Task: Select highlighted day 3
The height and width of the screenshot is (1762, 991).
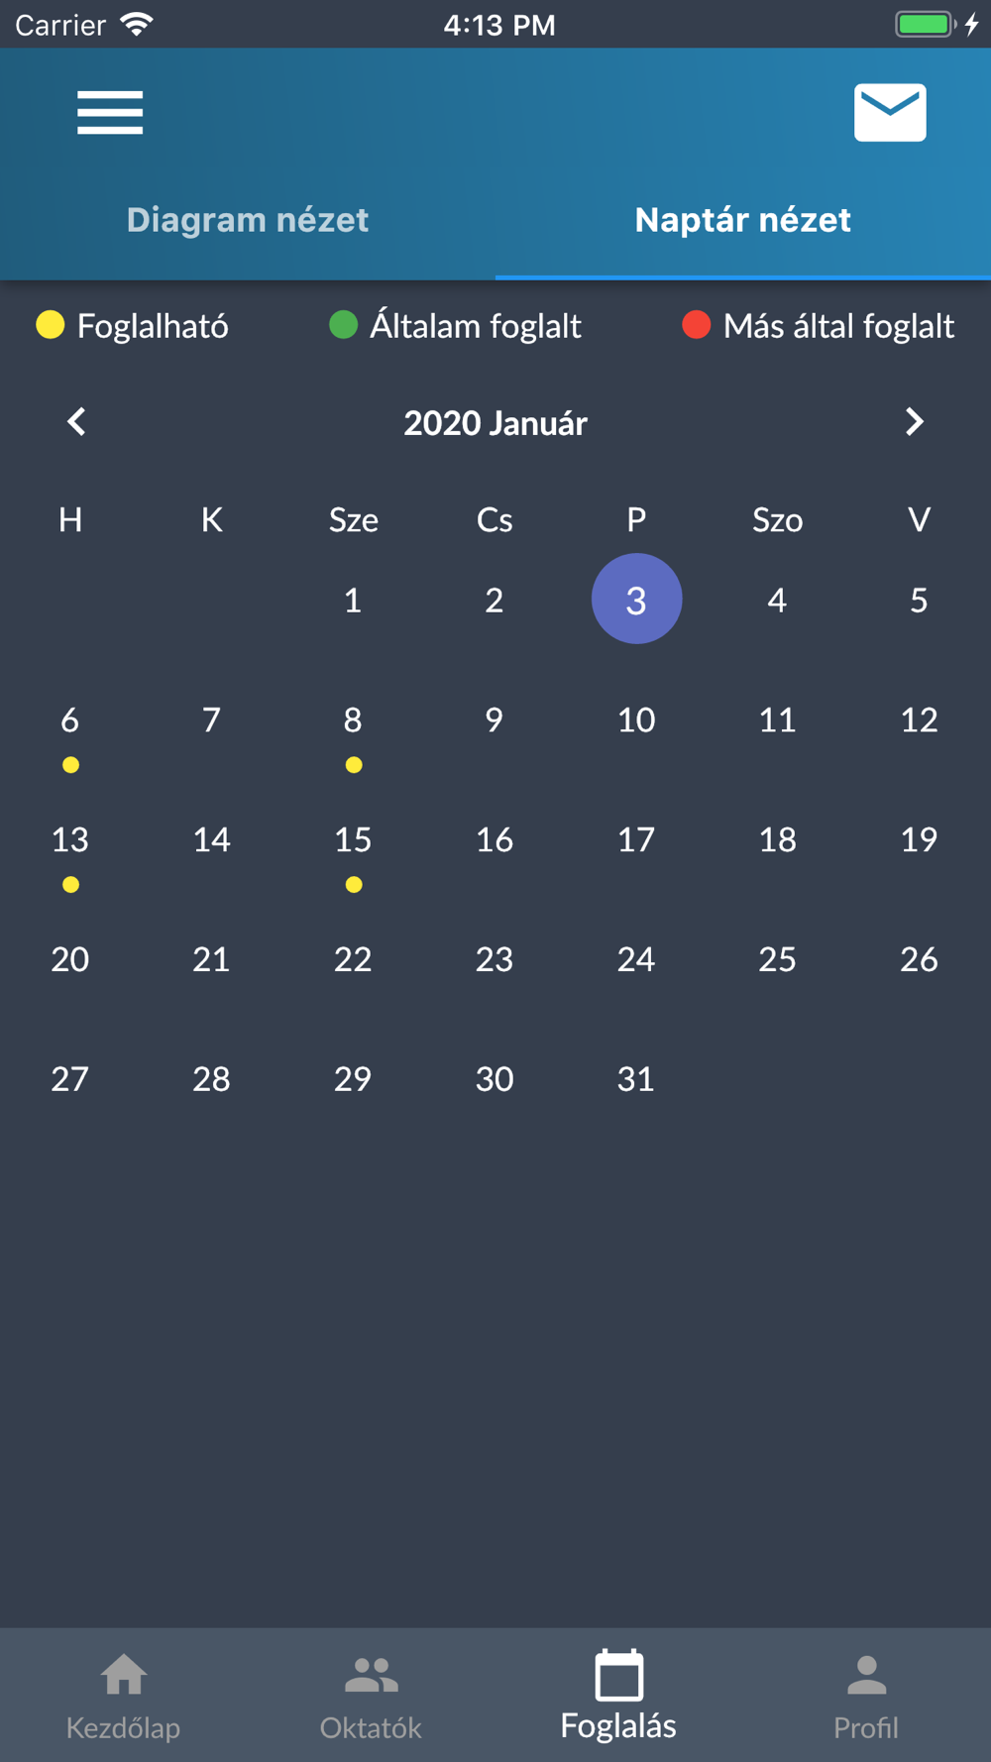Action: point(636,599)
